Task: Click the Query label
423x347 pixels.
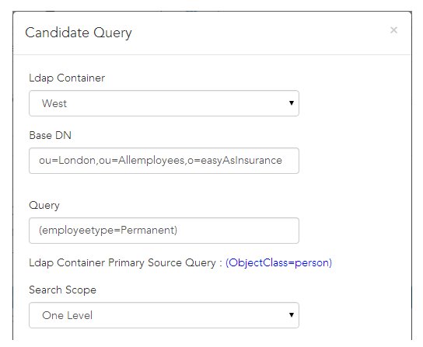Action: [x=44, y=206]
